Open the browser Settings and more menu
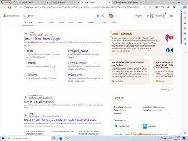 (180, 7)
